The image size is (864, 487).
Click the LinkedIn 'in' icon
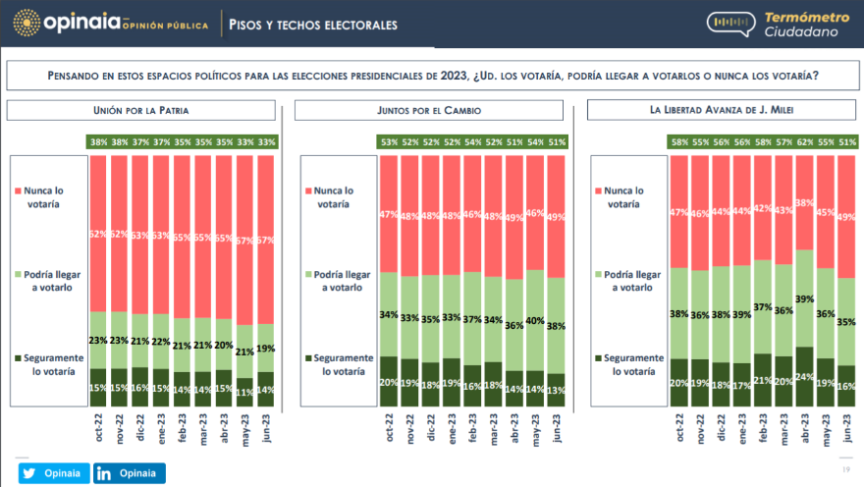tap(106, 473)
